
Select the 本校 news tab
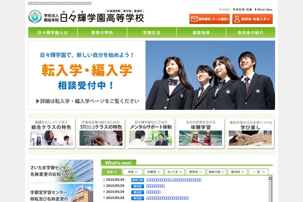[x=133, y=172]
